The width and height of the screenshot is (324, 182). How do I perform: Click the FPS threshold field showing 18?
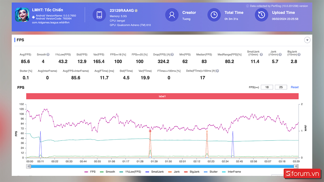pyautogui.click(x=267, y=87)
